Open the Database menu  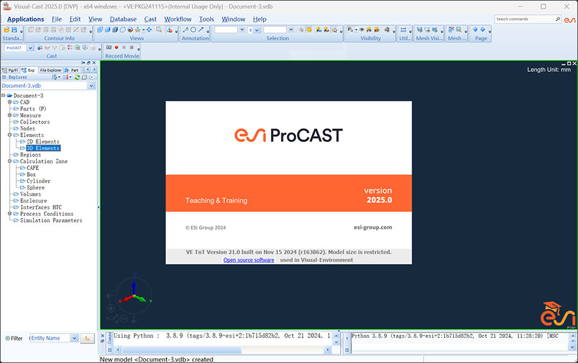[x=123, y=19]
